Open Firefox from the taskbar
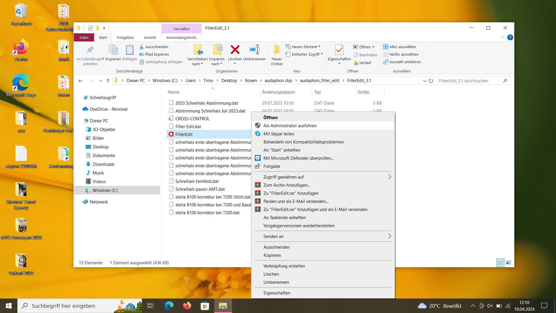556x313 pixels. coord(187,306)
